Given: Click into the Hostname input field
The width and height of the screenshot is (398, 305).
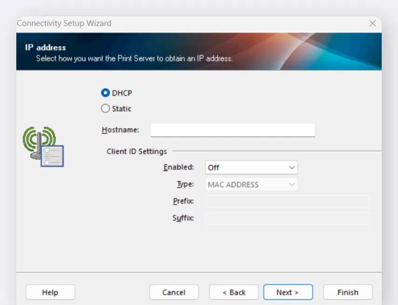Looking at the screenshot, I should click(233, 130).
